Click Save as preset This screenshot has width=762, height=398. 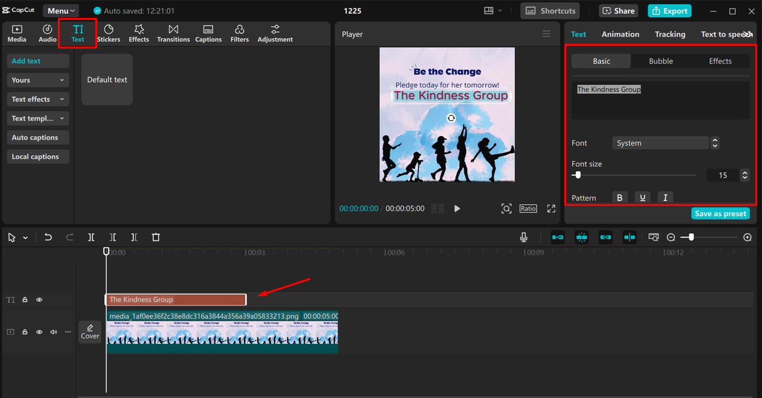(x=720, y=214)
